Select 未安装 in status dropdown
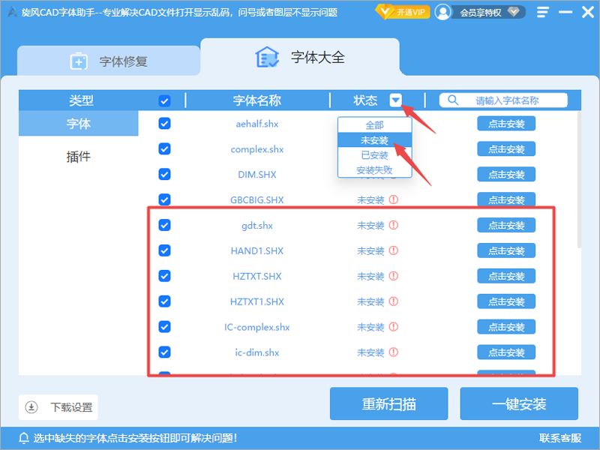 374,140
